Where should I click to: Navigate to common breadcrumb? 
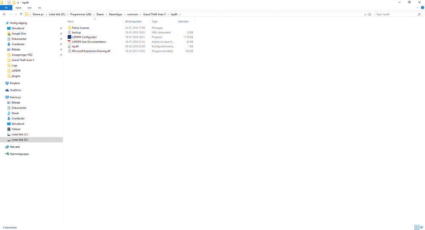pos(133,14)
